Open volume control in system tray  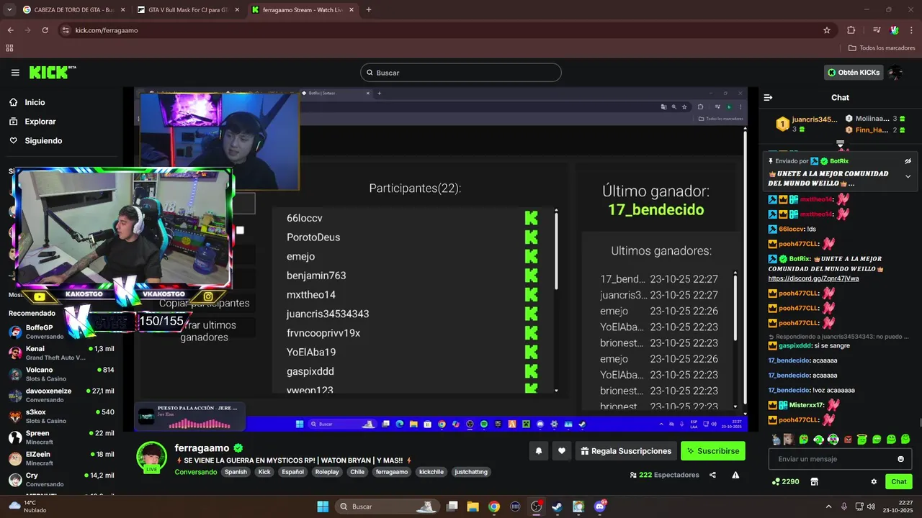pos(871,506)
